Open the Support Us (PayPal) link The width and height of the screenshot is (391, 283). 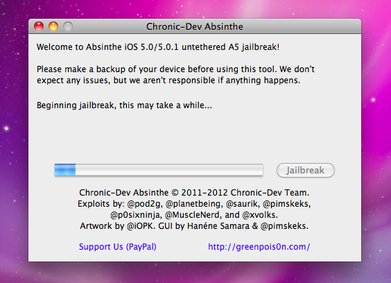tap(118, 246)
